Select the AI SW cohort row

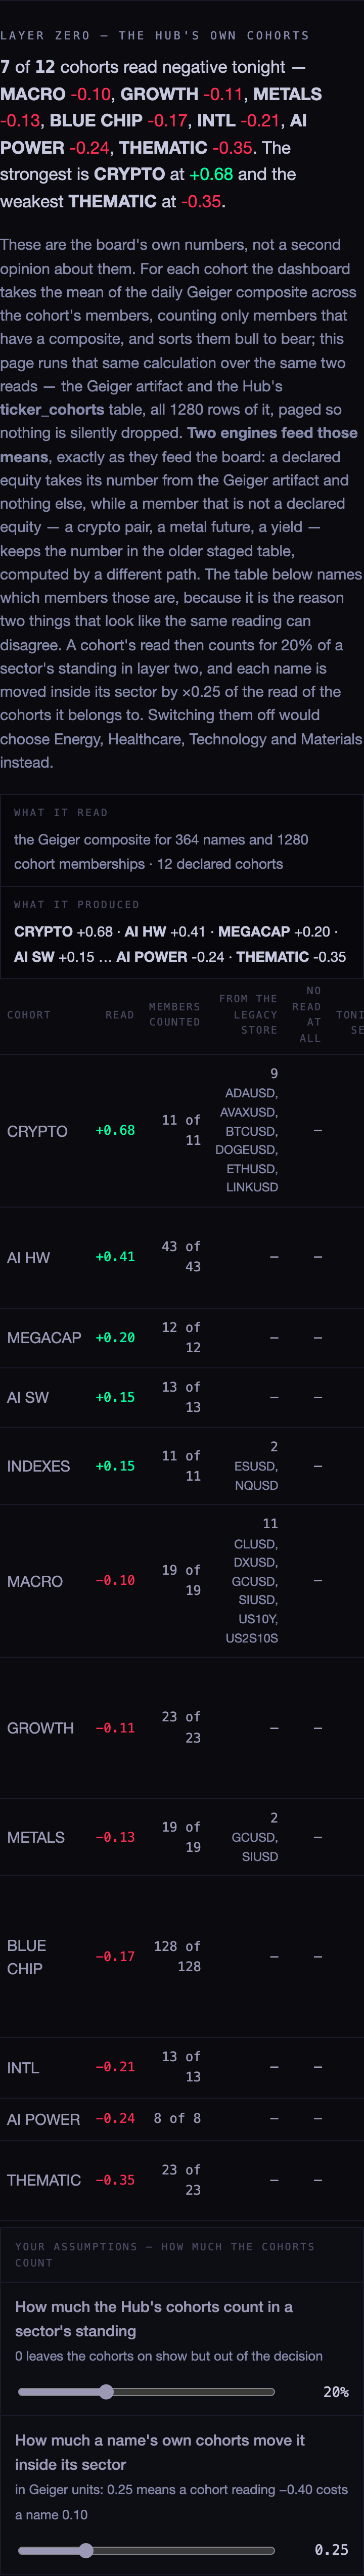(182, 1397)
